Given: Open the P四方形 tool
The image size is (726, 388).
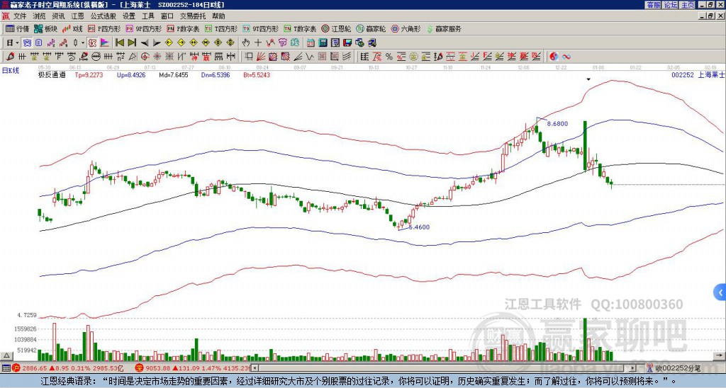Looking at the screenshot, I should pos(104,28).
